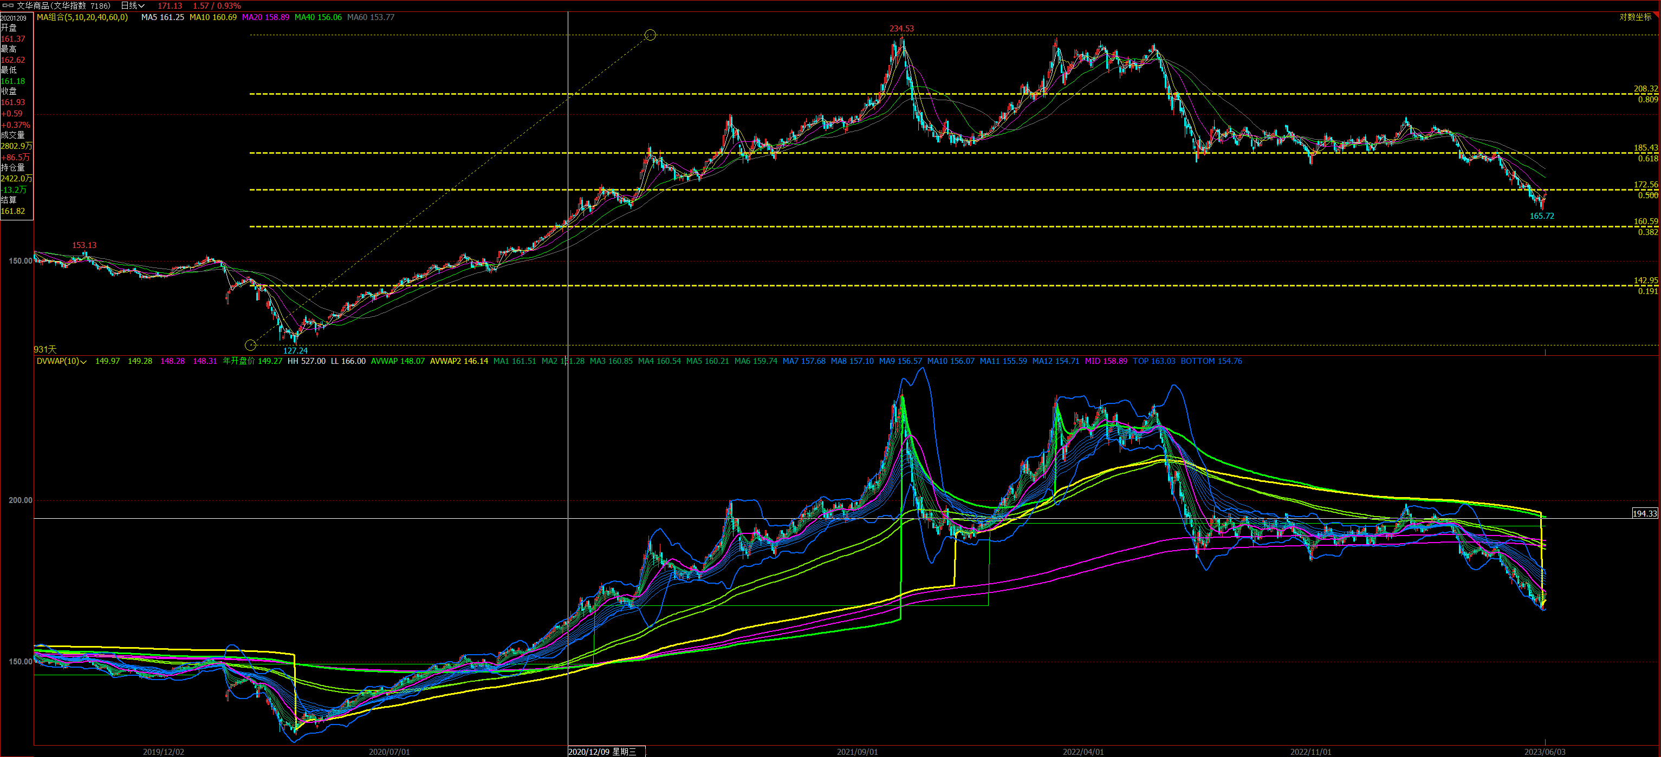Screen dimensions: 1661x757
Task: Click the 153.13 local high marker
Action: tap(84, 245)
